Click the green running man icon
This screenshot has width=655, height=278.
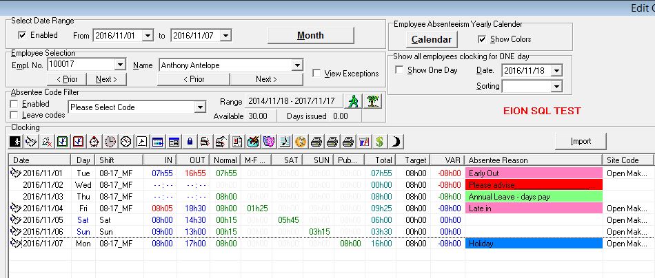pos(352,101)
